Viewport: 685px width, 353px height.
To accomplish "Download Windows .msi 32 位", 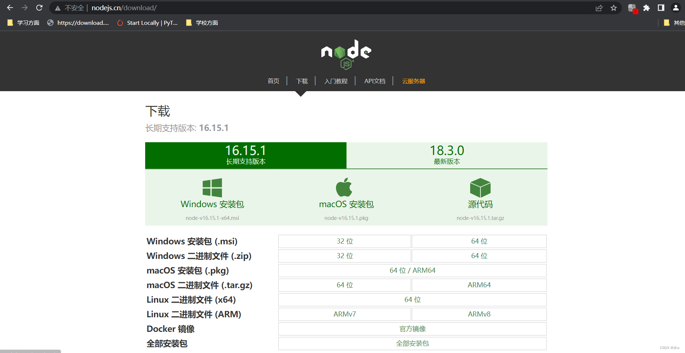I will [345, 241].
